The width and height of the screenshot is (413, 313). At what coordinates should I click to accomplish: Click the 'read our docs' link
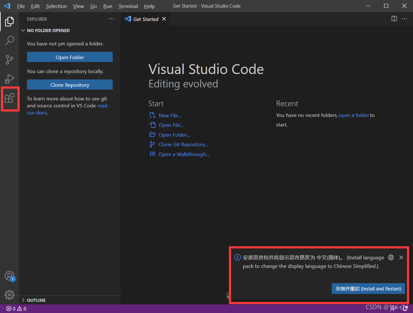(x=102, y=105)
